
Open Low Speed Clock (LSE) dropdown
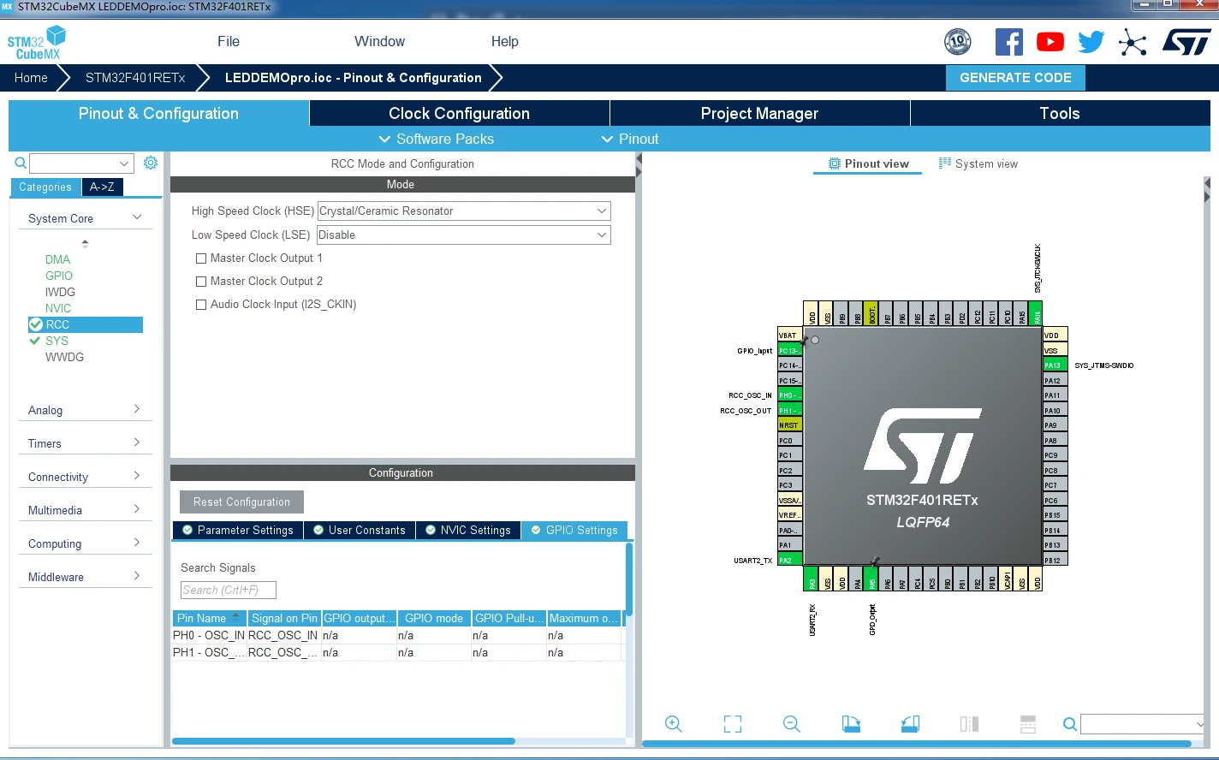[464, 235]
